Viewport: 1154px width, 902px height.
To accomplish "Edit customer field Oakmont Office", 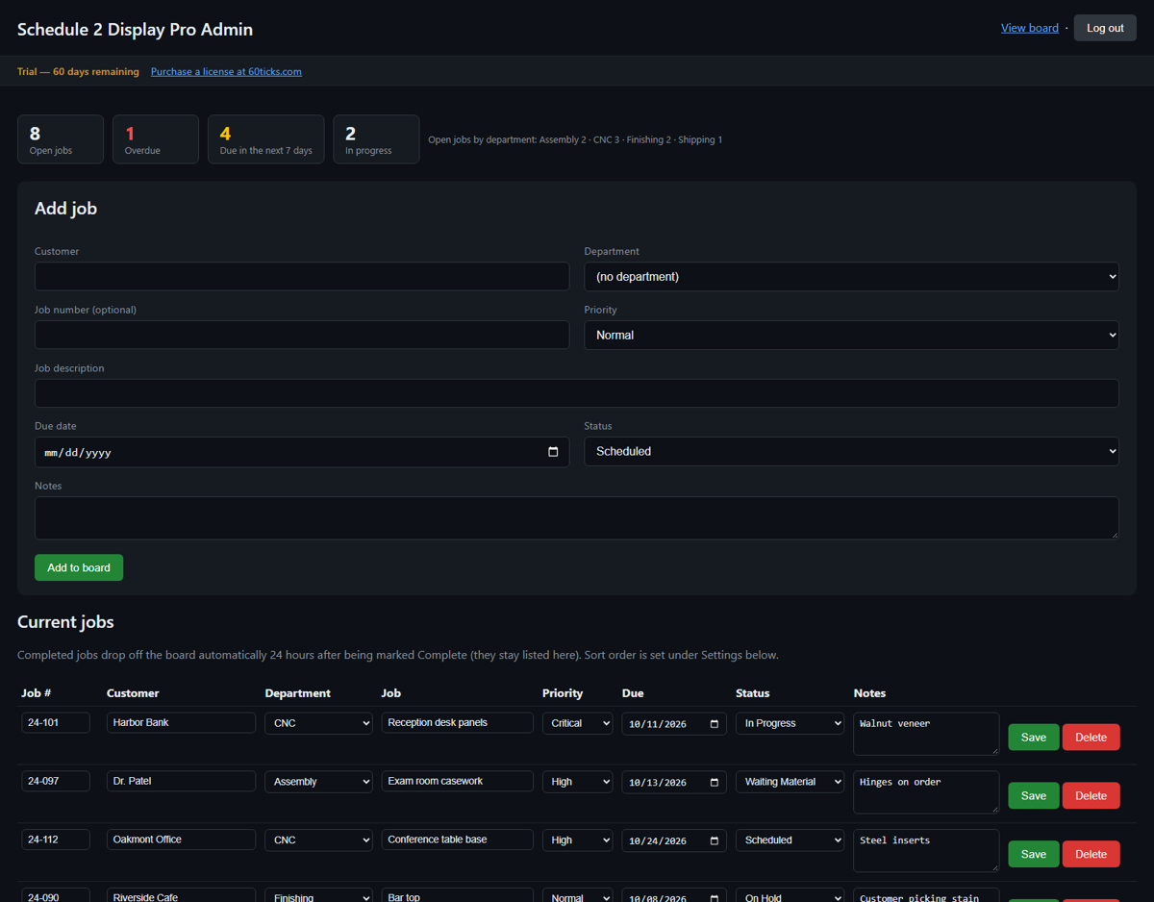I will pyautogui.click(x=182, y=839).
